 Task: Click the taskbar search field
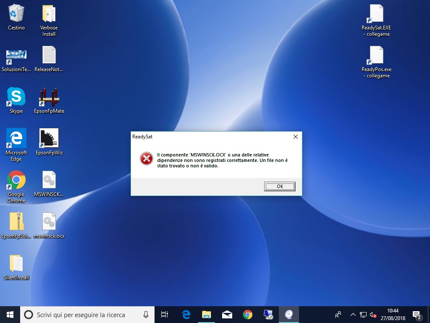coord(87,315)
